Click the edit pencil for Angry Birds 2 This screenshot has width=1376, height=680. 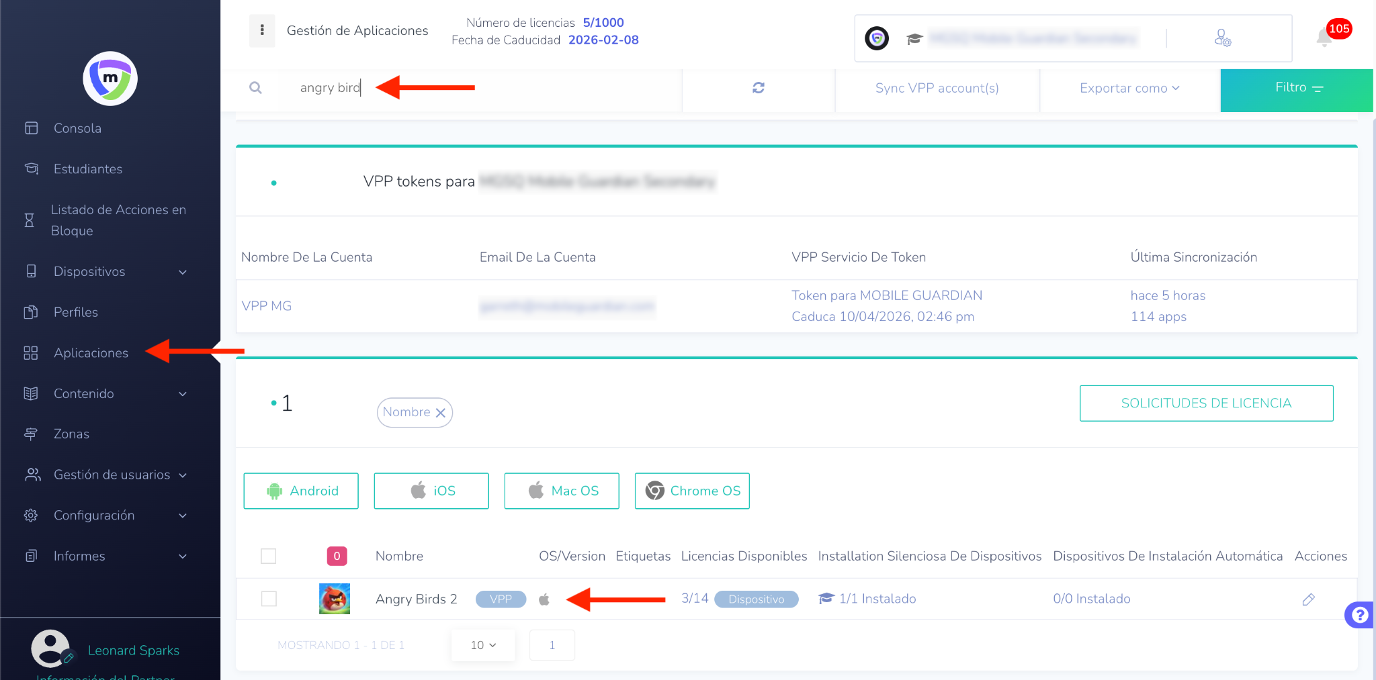click(1307, 599)
